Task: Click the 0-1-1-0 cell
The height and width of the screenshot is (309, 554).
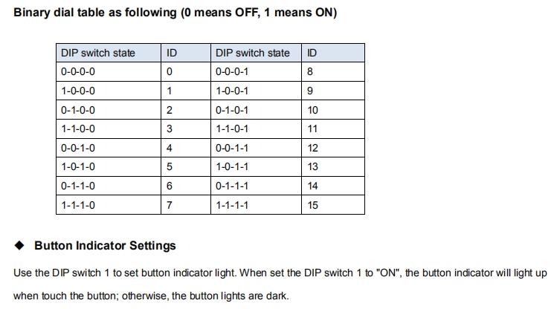Action: point(109,186)
